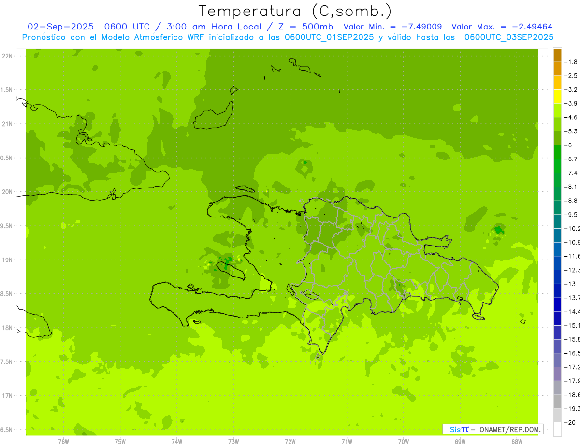Click the '72W' longitude label
The width and height of the screenshot is (580, 448).
coord(290,442)
